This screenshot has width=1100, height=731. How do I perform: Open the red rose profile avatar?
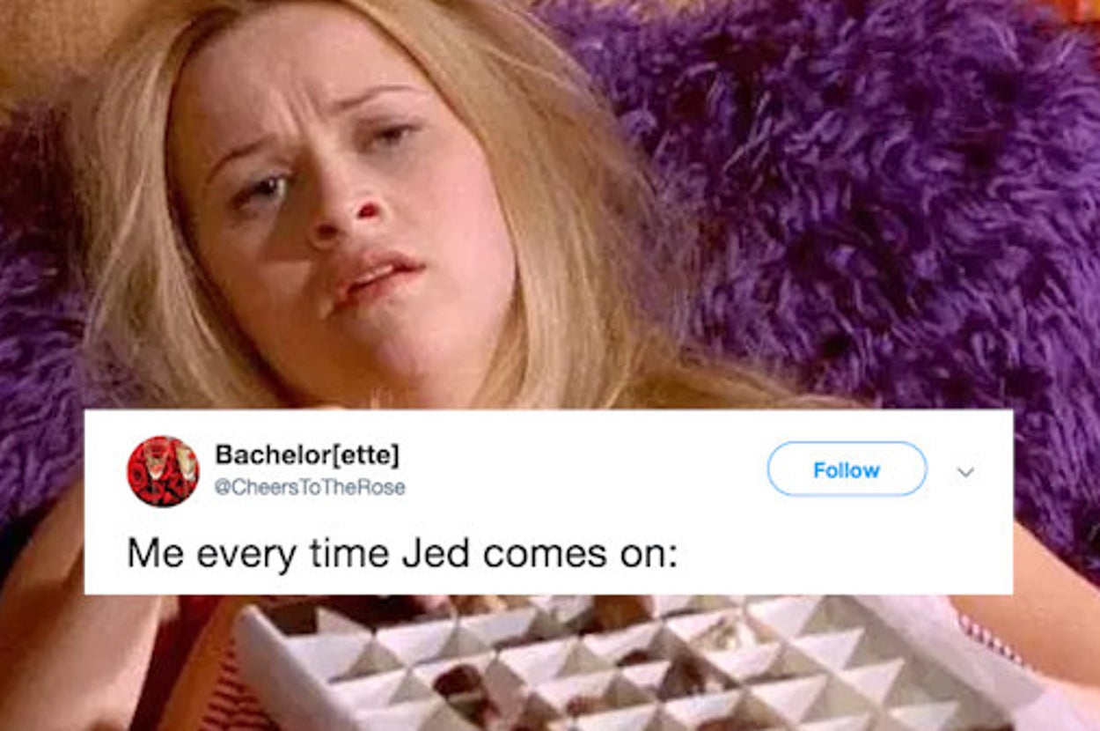163,471
